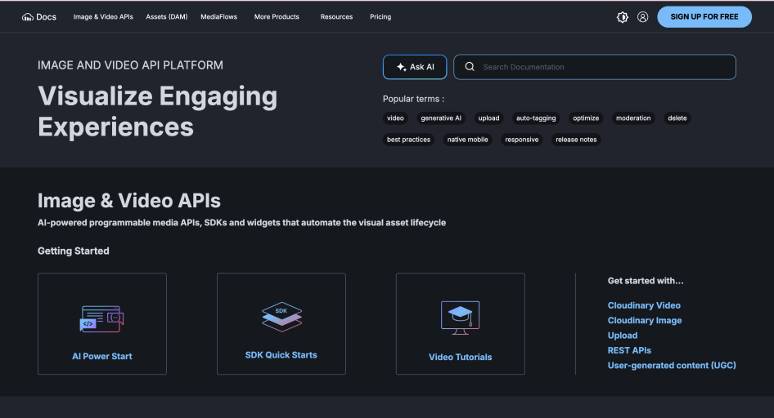Open the SDK Quick Starts link
This screenshot has width=774, height=418.
[281, 355]
